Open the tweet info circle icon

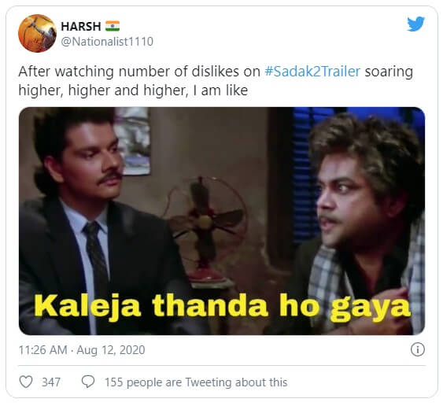pos(418,349)
